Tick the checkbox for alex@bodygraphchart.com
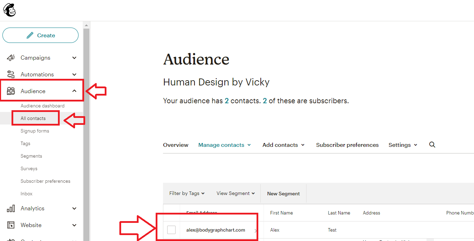Viewport: 474px width, 241px height. (171, 230)
